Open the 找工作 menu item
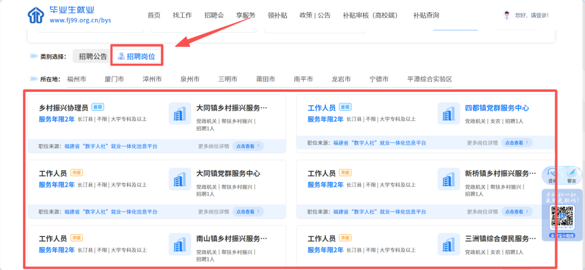Viewport: 585px width, 270px height. pyautogui.click(x=182, y=15)
